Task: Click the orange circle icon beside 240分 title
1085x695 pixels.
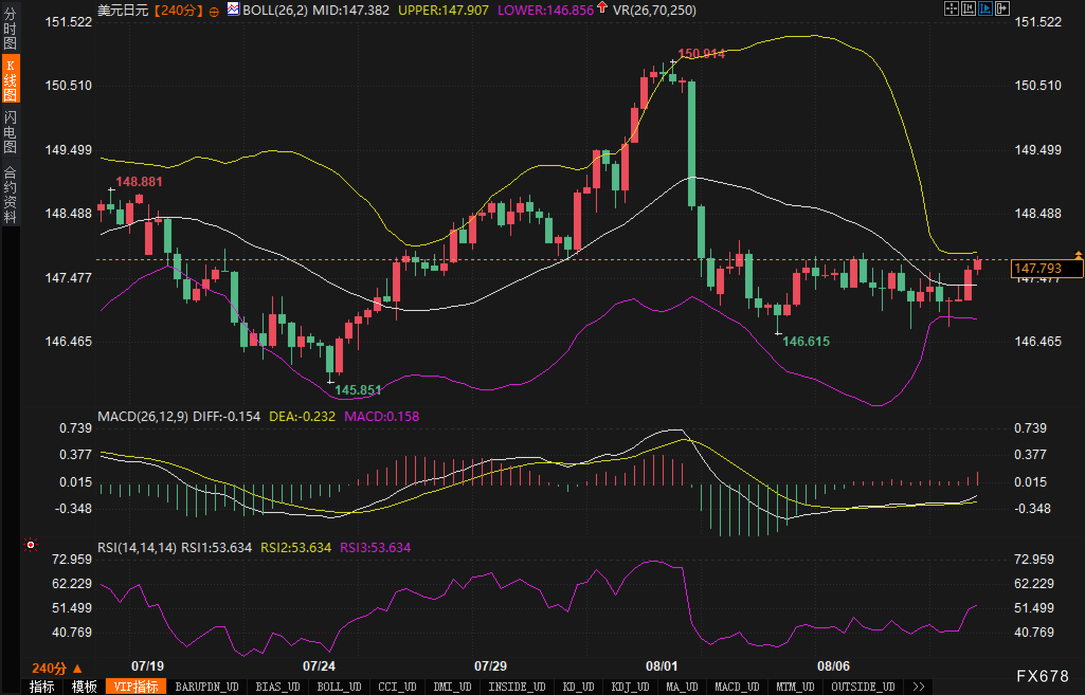Action: [214, 12]
